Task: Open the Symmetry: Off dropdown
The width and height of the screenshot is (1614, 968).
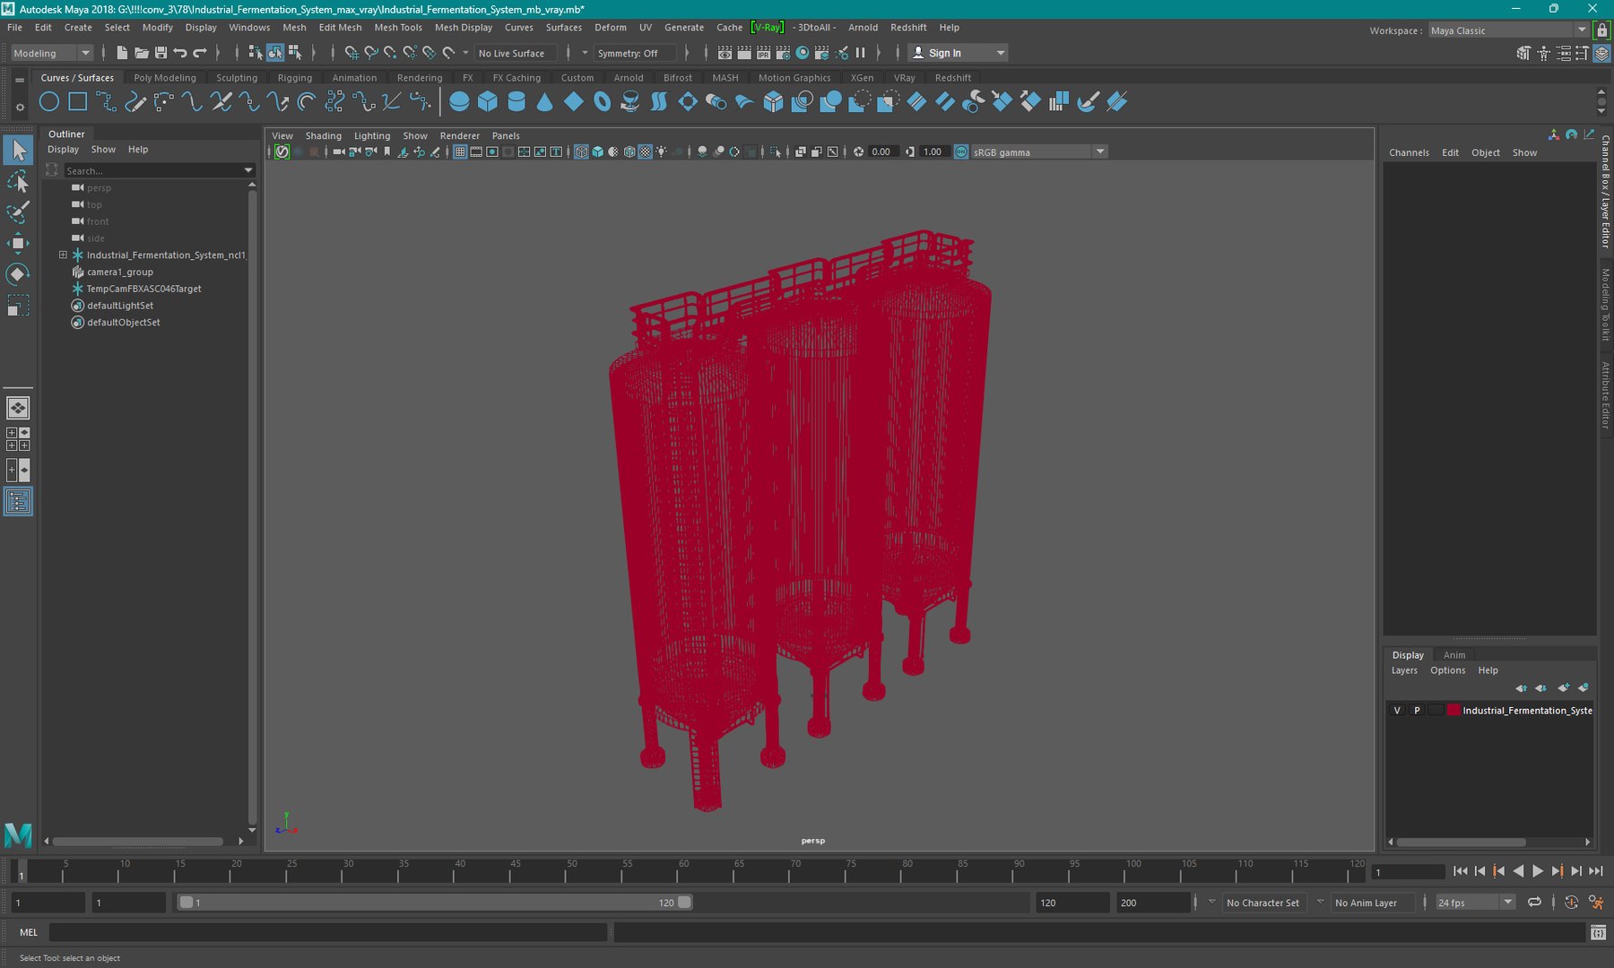Action: click(634, 53)
